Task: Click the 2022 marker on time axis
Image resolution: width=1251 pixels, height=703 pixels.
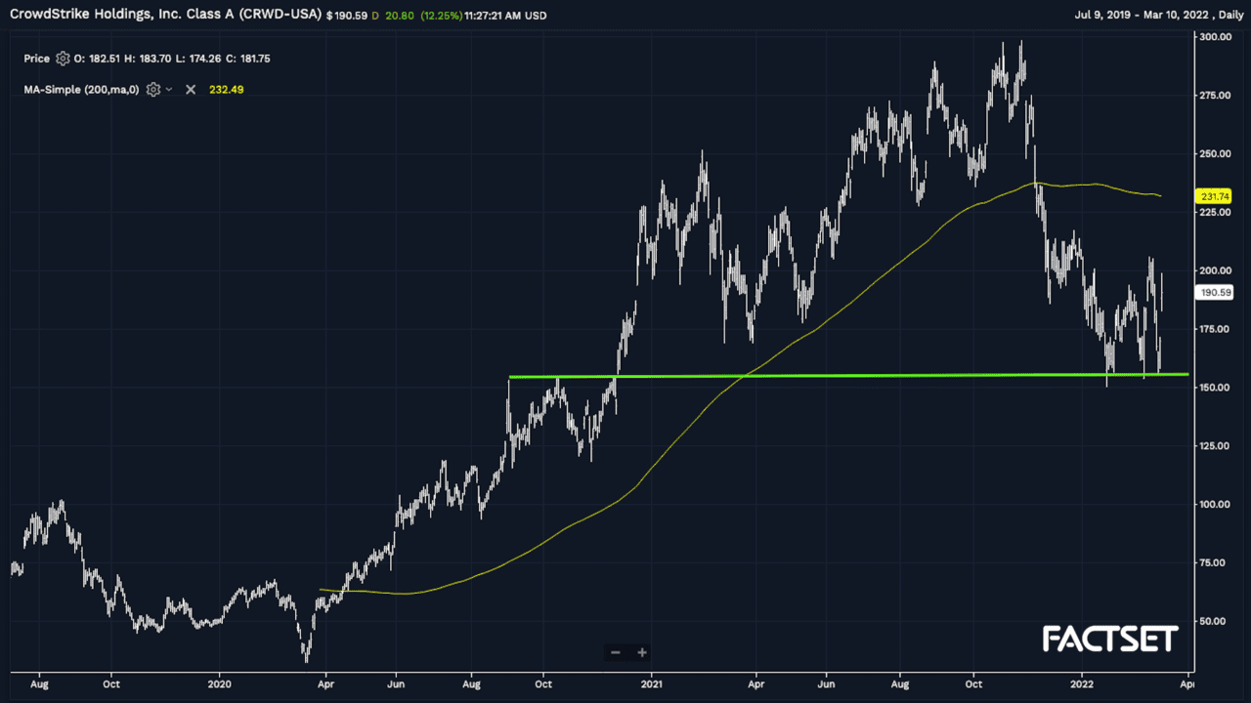Action: (1082, 683)
